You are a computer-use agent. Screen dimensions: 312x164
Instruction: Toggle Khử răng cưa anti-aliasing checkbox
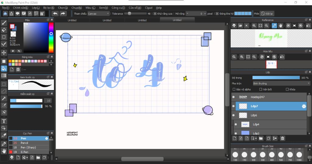[x=155, y=14]
